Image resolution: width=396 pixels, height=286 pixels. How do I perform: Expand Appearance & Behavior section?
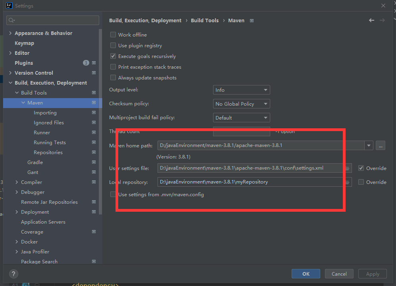pos(10,33)
